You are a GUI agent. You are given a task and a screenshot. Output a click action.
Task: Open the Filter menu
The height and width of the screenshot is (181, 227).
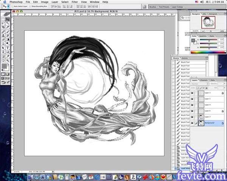75,2
